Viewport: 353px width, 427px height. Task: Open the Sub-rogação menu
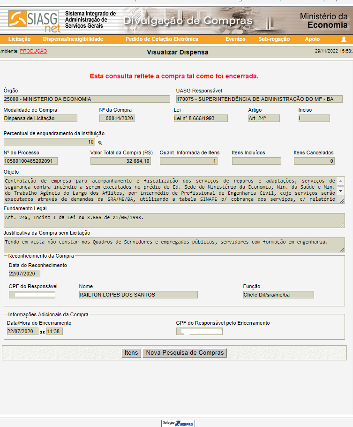pos(274,39)
